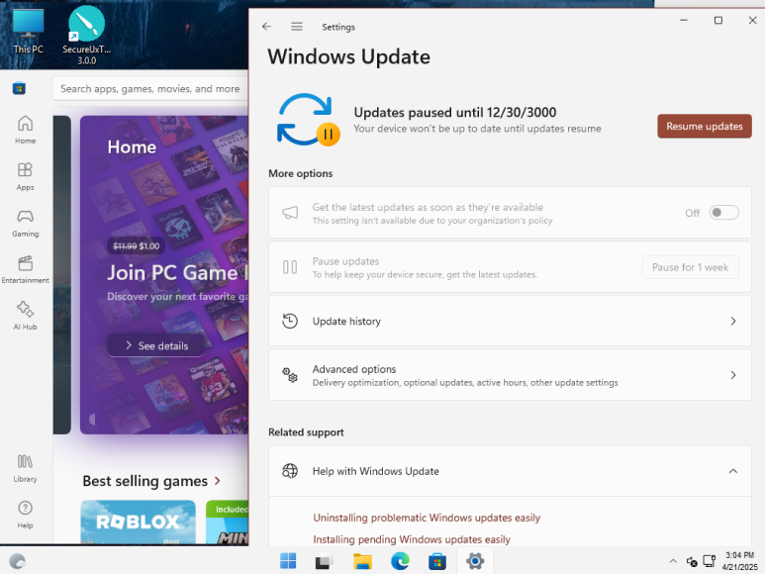The image size is (765, 574).
Task: Click the pause icon beside Pause updates
Action: 290,267
